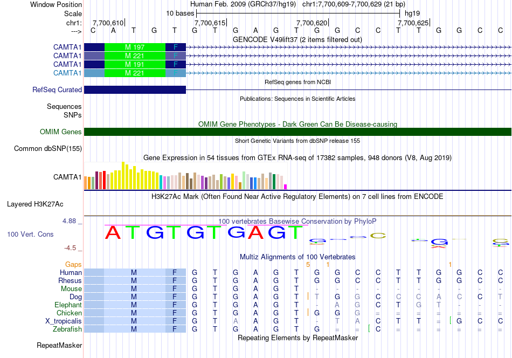The height and width of the screenshot is (358, 512).
Task: Open the 'GENCODE V49lift37 (2 items filtered out)' track title
Action: (x=297, y=39)
